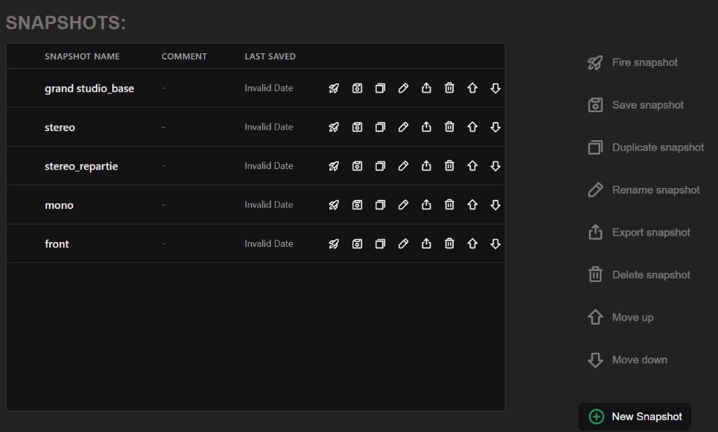This screenshot has width=718, height=432.
Task: Fire the stereo snapshot
Action: coord(334,127)
